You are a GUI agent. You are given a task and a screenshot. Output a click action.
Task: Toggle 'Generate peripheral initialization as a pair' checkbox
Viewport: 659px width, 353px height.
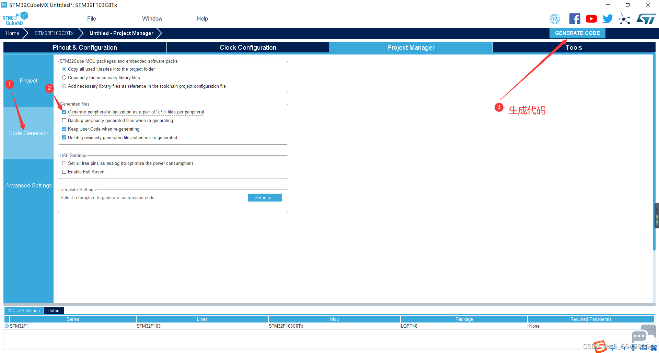(64, 112)
